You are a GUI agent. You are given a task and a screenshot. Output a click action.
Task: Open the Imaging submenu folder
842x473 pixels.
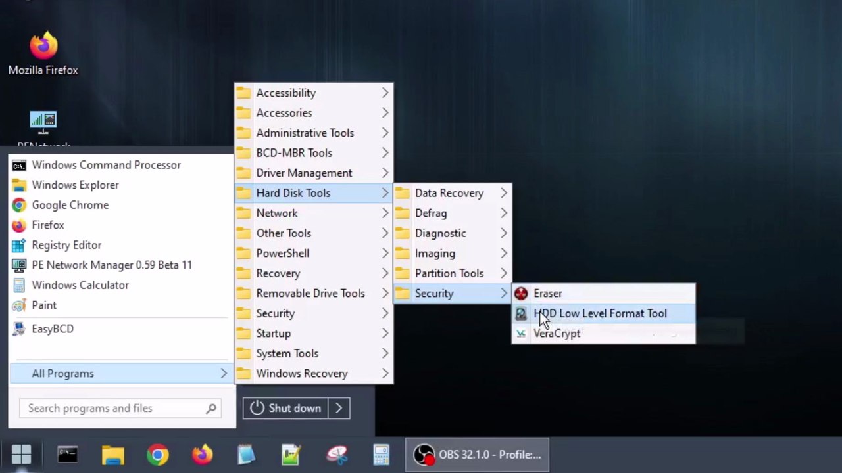click(x=453, y=254)
